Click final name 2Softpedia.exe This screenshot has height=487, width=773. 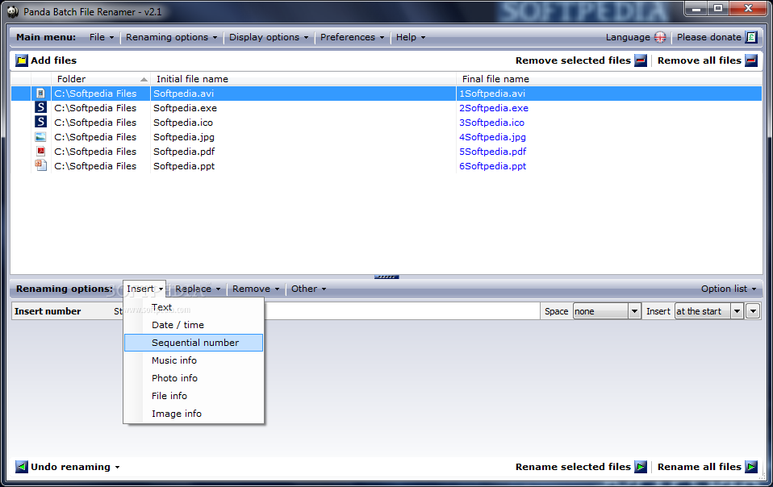click(x=494, y=108)
